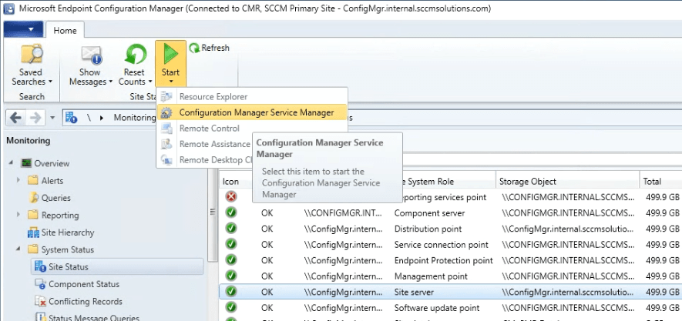This screenshot has height=321, width=682.
Task: Open Show Messages in the ribbon
Action: pyautogui.click(x=91, y=55)
